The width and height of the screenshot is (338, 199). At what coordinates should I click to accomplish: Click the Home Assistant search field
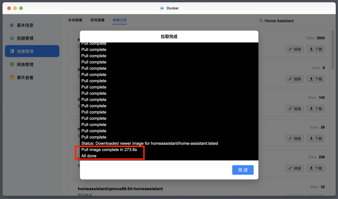292,21
